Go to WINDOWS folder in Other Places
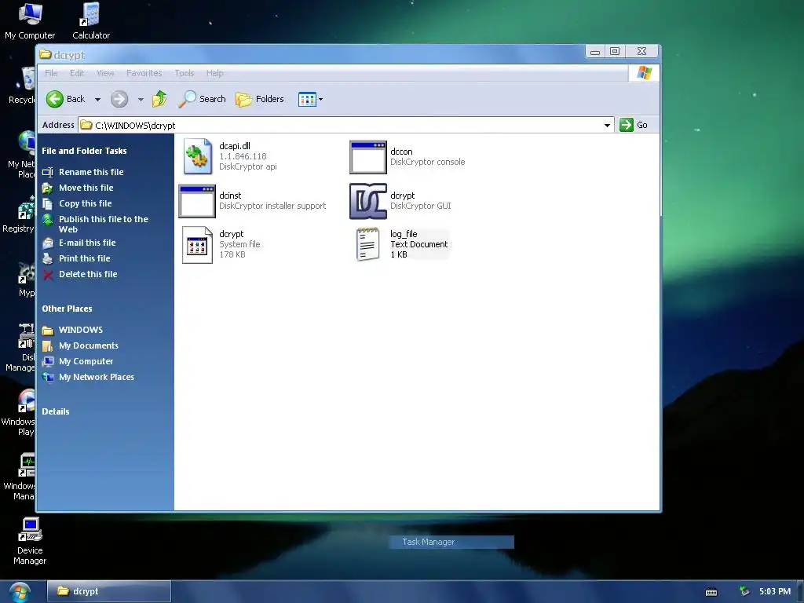804x603 pixels. (81, 330)
